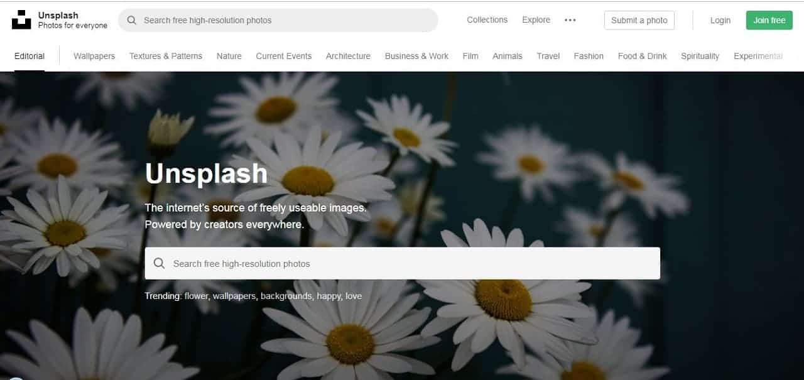This screenshot has width=804, height=380.
Task: Click the Unsplash logo icon
Action: (21, 19)
